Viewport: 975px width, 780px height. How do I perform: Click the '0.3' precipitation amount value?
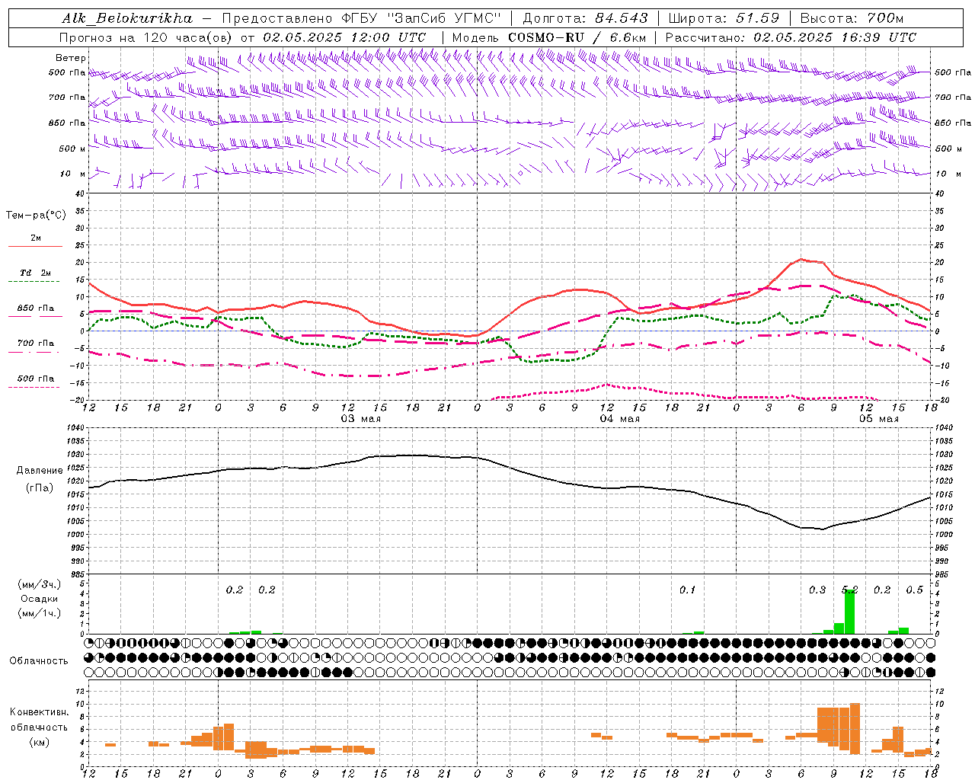click(x=817, y=590)
